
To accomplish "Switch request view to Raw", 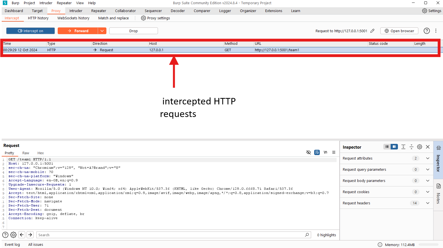I will tap(26, 153).
